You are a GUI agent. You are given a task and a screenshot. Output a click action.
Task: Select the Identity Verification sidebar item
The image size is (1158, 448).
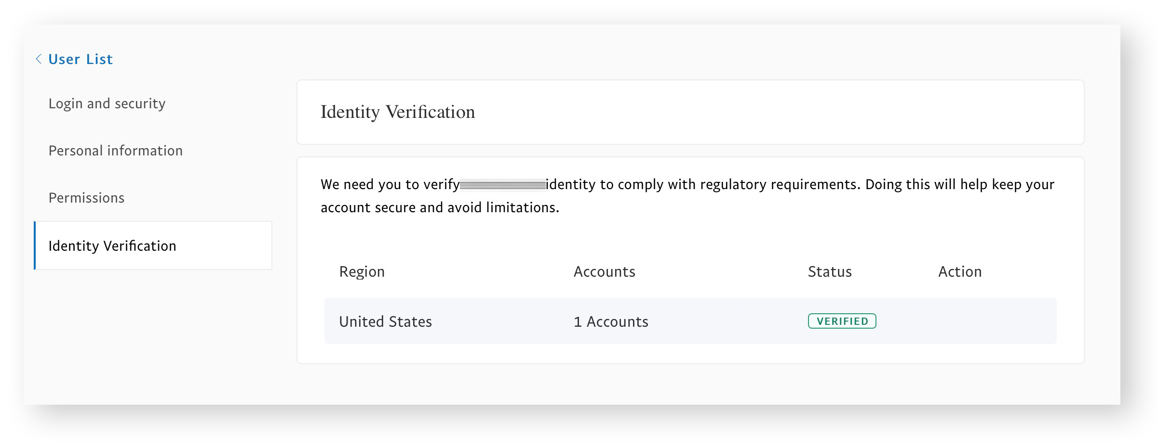[x=112, y=245]
